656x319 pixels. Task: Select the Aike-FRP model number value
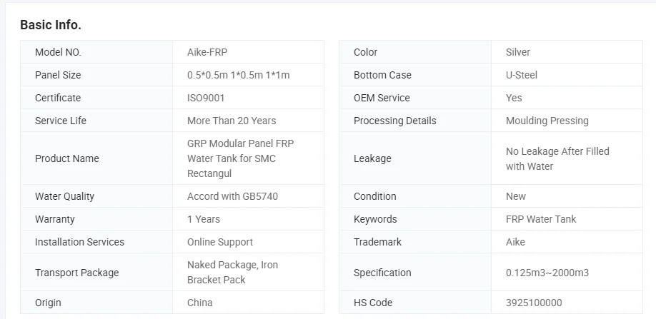pyautogui.click(x=207, y=52)
